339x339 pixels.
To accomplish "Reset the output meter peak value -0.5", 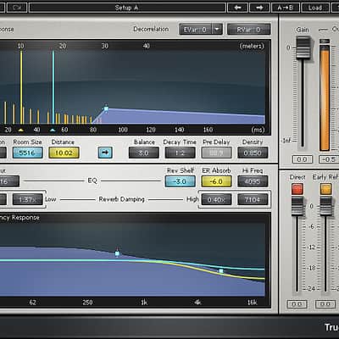I will pos(329,159).
